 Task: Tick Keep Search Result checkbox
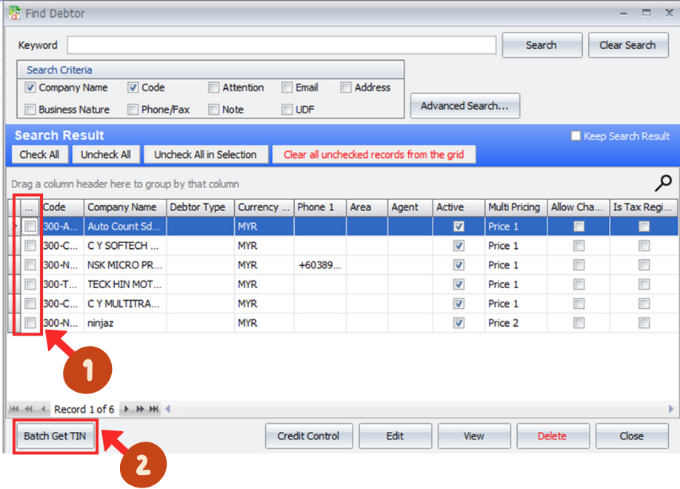pos(576,136)
